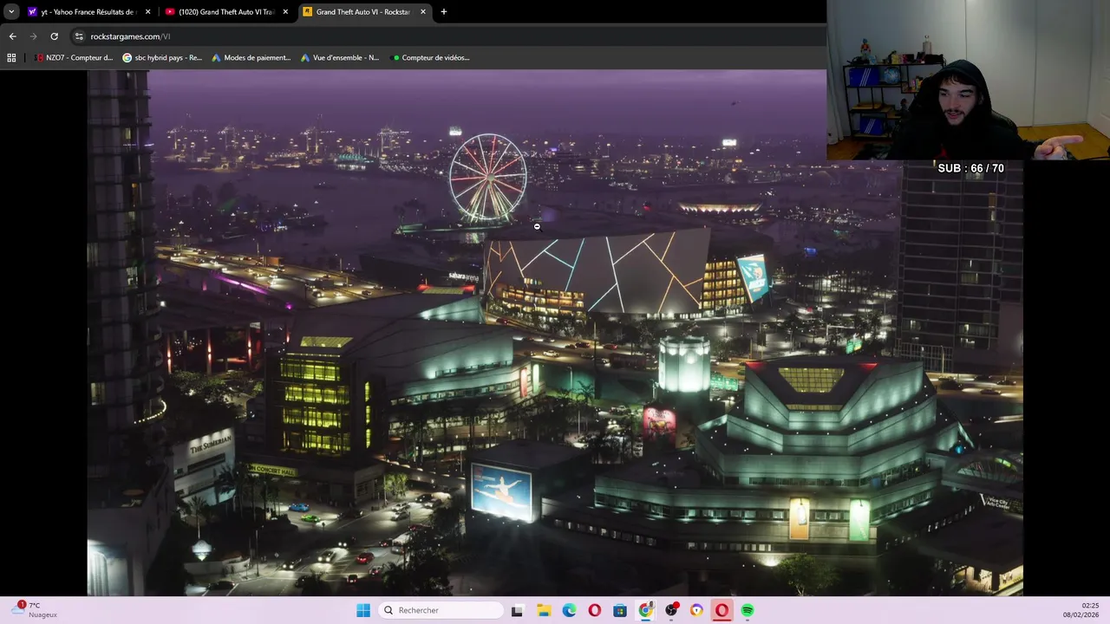Open Task View from taskbar

(518, 610)
